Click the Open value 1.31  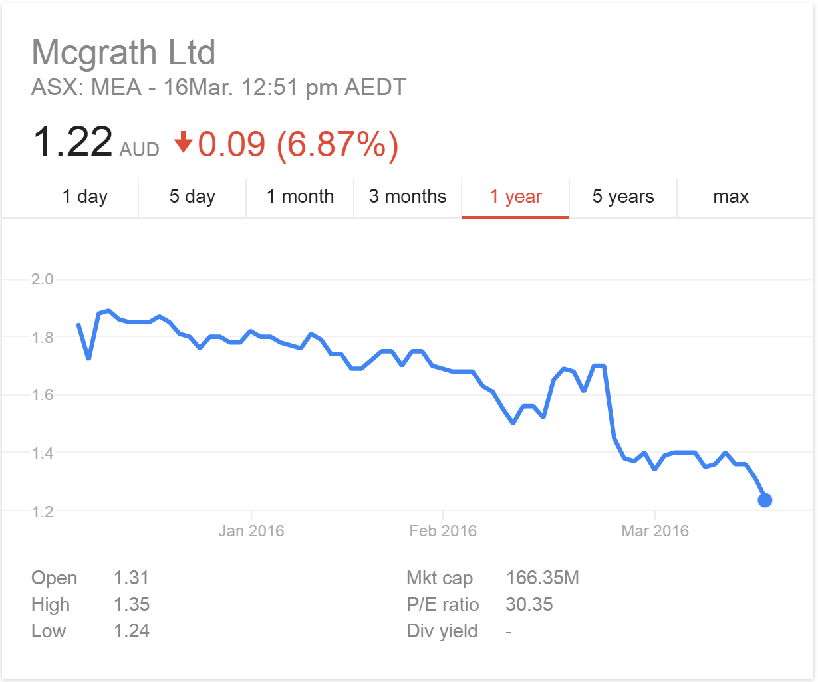(131, 578)
